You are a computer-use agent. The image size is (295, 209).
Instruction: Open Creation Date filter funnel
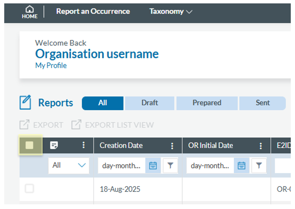170,166
